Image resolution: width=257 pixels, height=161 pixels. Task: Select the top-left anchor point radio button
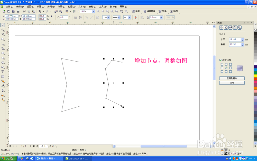pos(222,64)
